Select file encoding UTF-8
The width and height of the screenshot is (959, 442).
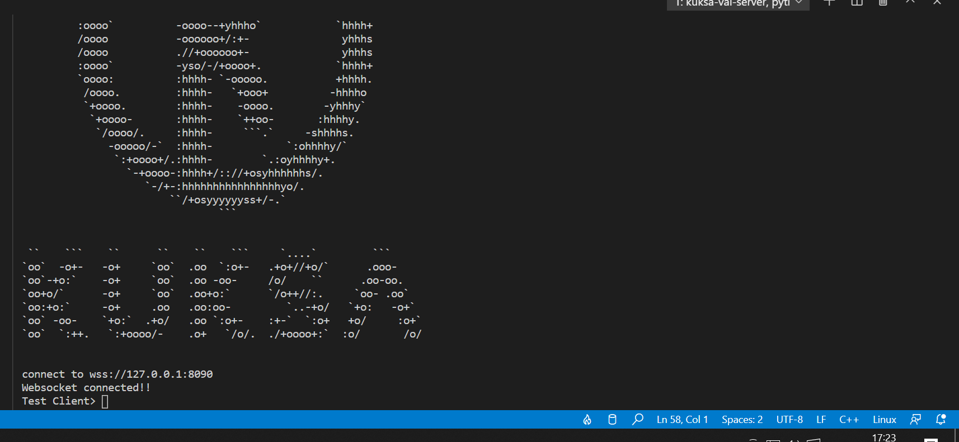pyautogui.click(x=789, y=420)
